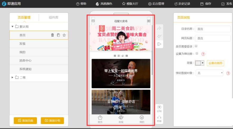
Task: Collapse the 默认组 folder group
Action: point(12,27)
